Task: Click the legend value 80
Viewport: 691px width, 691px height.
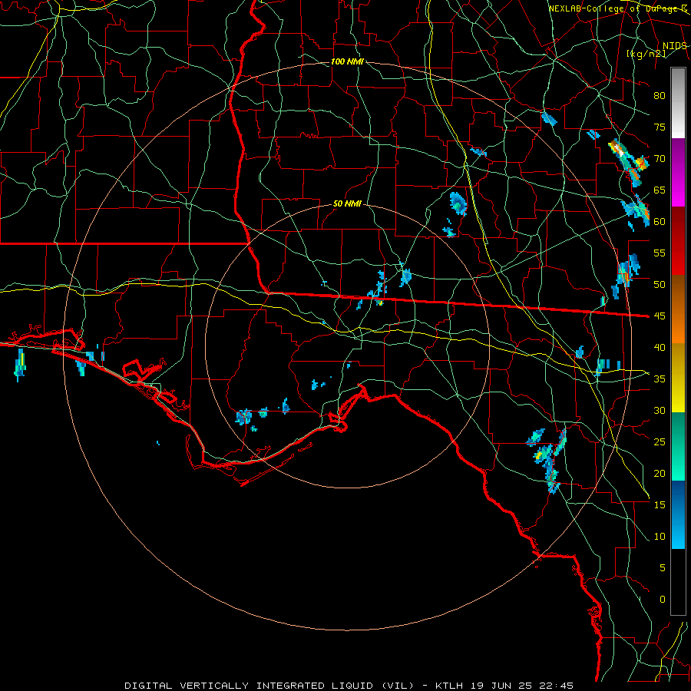Action: [x=660, y=96]
